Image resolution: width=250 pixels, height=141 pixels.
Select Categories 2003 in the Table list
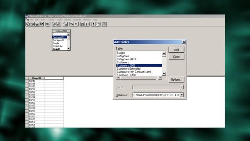coord(139,59)
